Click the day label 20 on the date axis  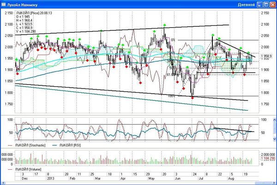[x=164, y=174]
